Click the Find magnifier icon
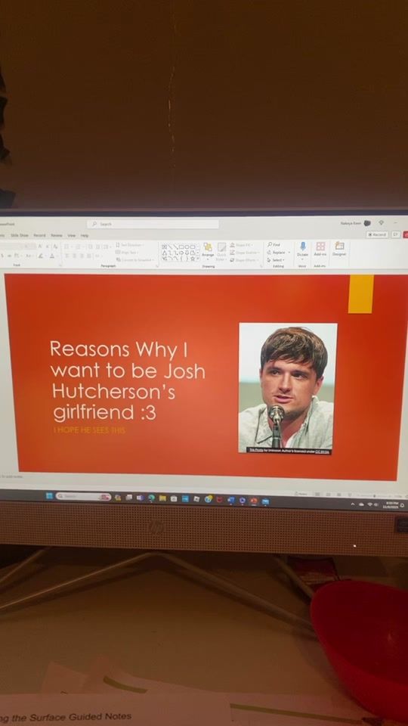This screenshot has height=726, width=408. [x=270, y=244]
